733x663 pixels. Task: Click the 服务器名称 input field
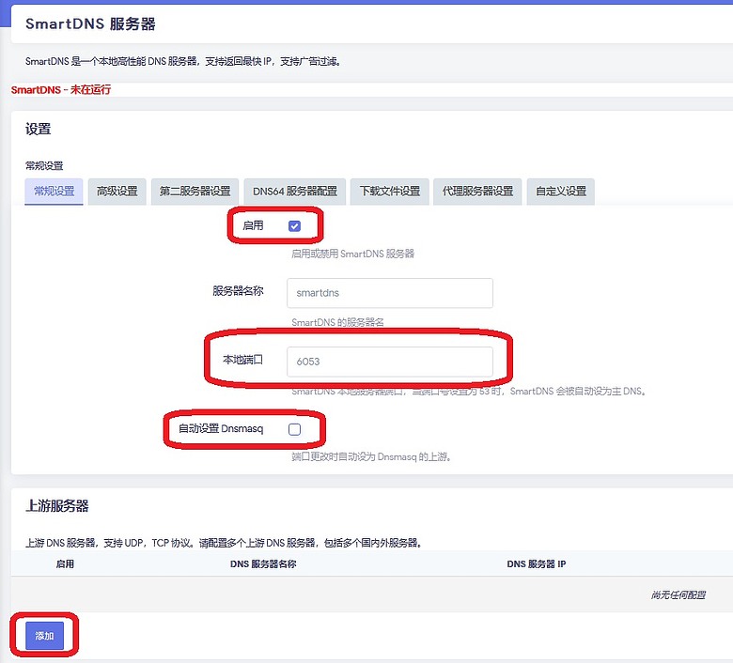pos(390,293)
